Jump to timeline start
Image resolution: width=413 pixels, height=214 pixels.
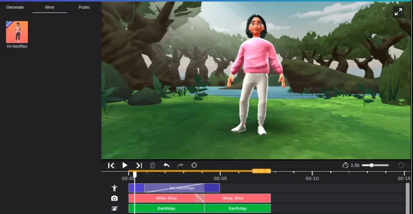[x=111, y=165]
